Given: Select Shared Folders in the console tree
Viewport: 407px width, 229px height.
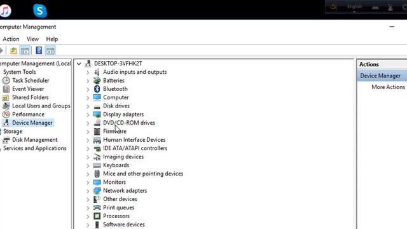Looking at the screenshot, I should (31, 97).
